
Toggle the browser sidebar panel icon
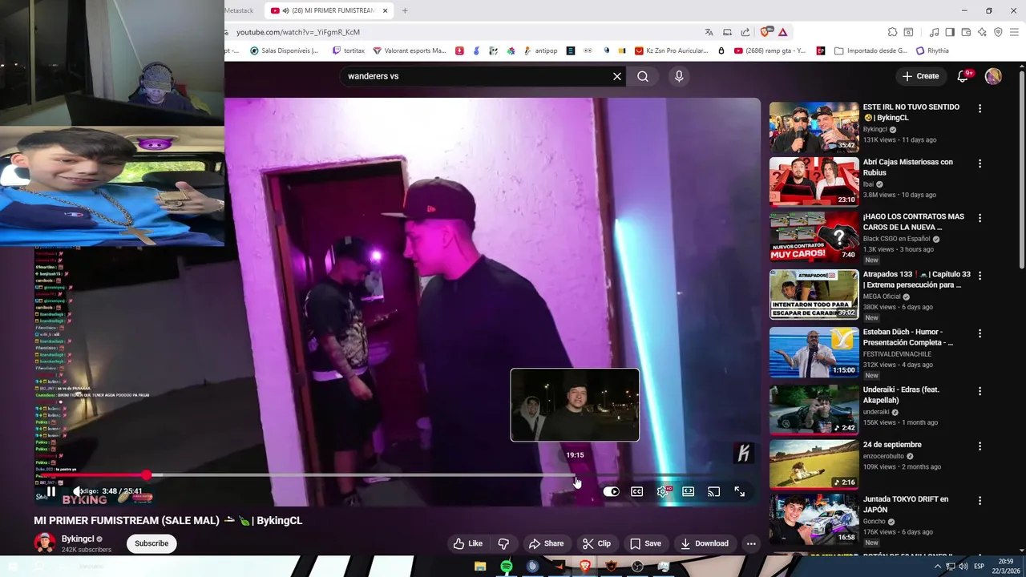950,32
